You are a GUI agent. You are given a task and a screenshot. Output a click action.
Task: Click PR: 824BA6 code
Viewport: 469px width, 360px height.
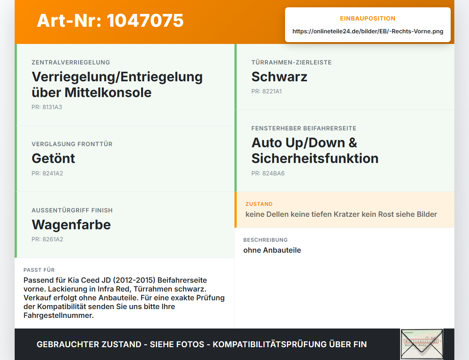click(x=268, y=174)
